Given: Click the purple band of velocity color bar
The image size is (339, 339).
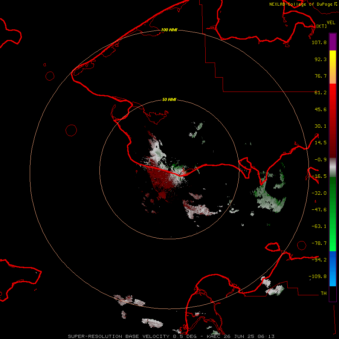Looking at the screenshot, I should click(x=333, y=42).
